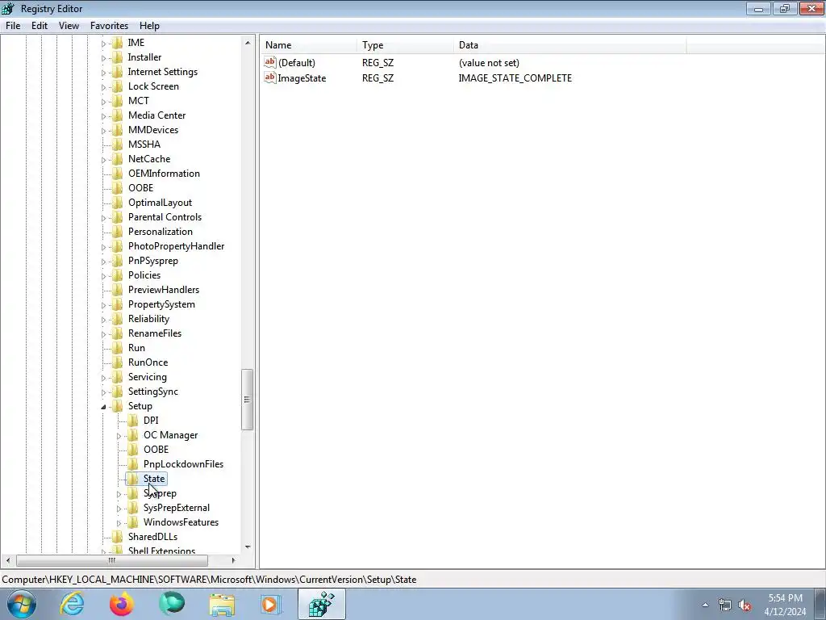The width and height of the screenshot is (826, 620).
Task: Click tree horizontal scroll right arrow
Action: point(233,560)
